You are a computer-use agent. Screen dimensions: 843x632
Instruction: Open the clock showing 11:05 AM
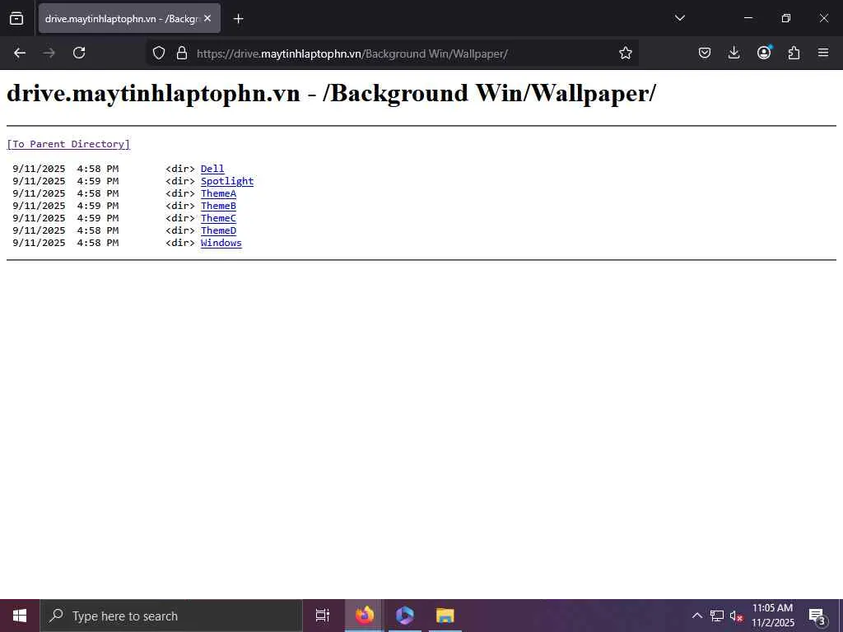click(772, 616)
